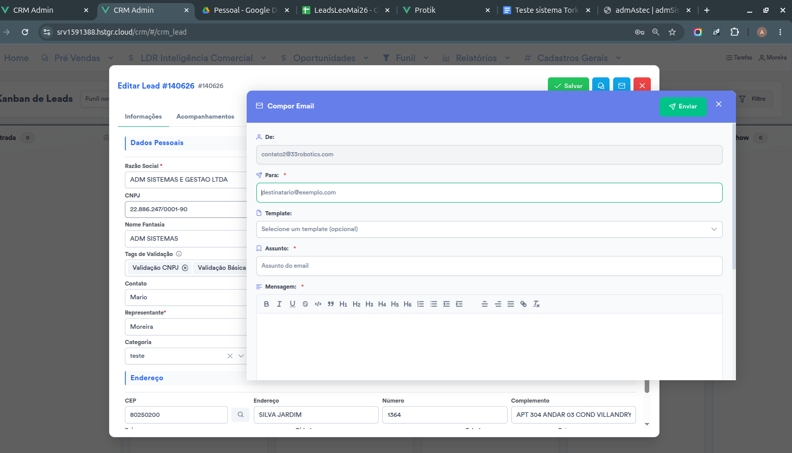
Task: Open the Template selection dropdown
Action: coord(489,229)
